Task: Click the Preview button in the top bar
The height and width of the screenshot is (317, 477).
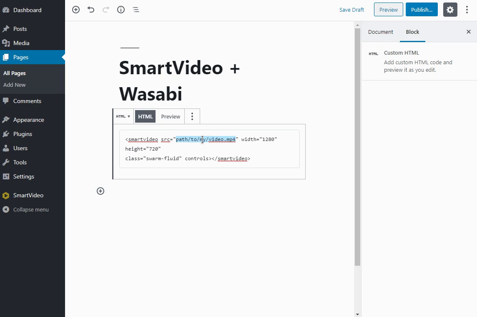Action: 389,10
